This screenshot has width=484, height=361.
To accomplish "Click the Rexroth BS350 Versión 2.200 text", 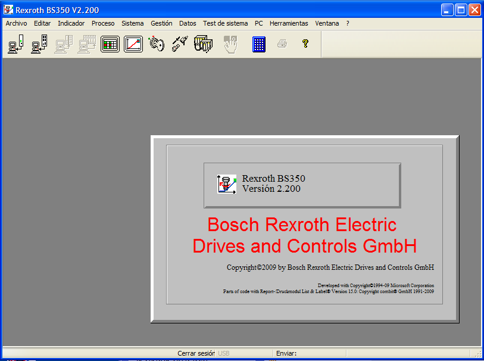I will (x=273, y=183).
